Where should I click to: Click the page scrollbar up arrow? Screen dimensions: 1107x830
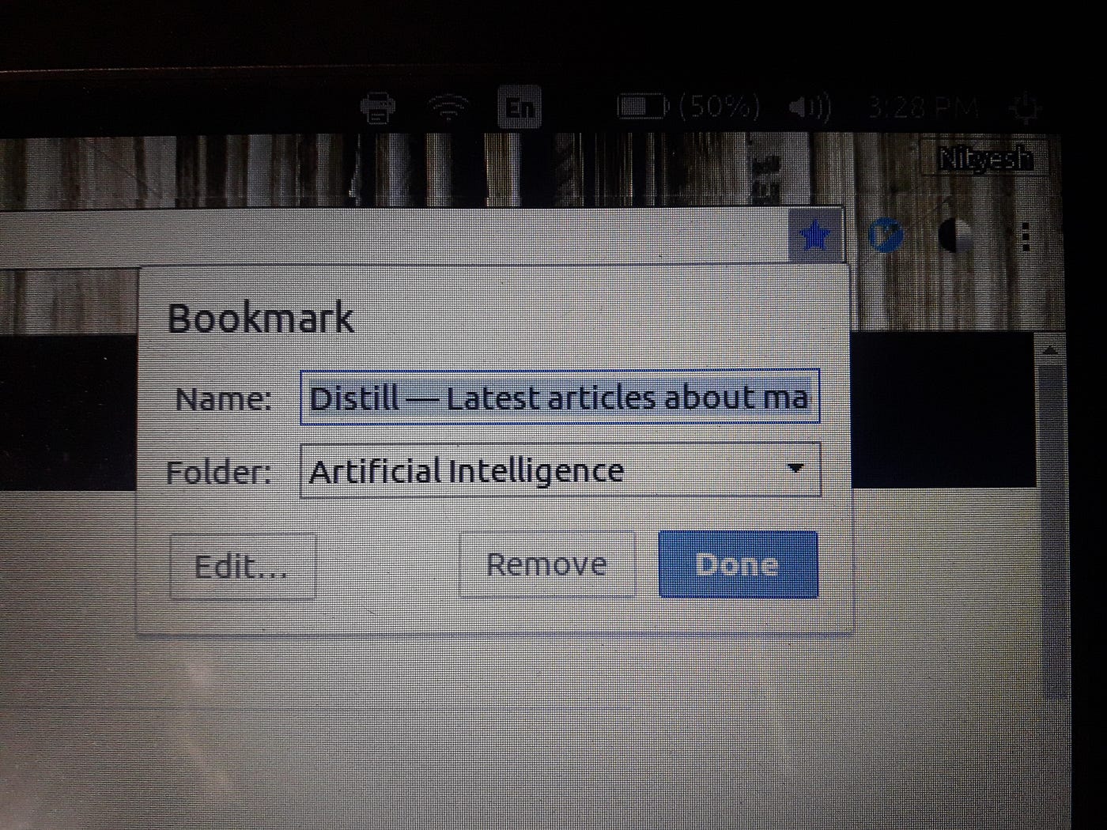coord(1050,349)
